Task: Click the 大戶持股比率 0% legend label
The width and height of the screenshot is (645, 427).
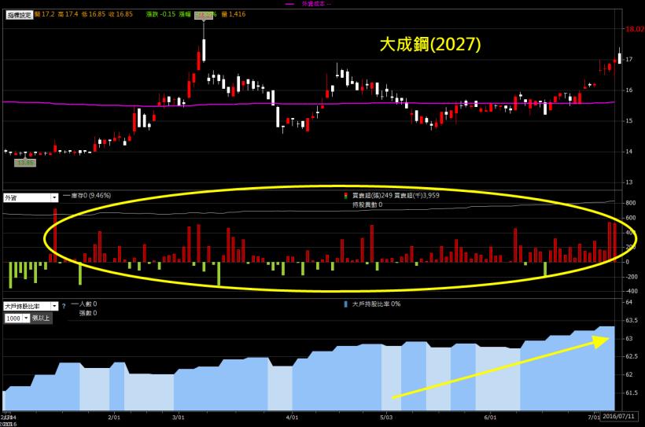Action: pyautogui.click(x=376, y=304)
